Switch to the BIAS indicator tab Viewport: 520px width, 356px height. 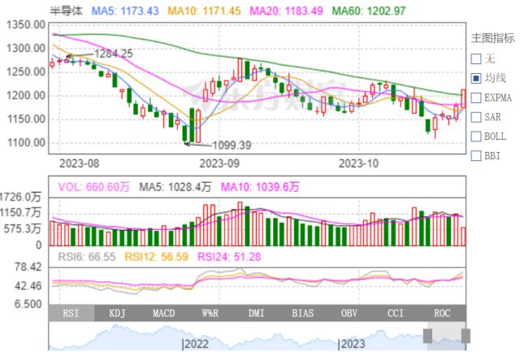coord(303,313)
